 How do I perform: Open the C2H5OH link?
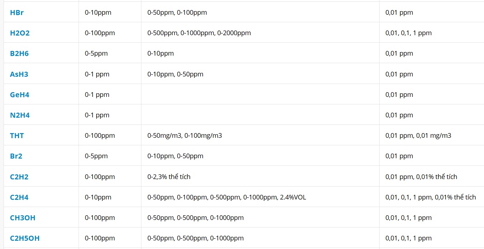click(25, 238)
